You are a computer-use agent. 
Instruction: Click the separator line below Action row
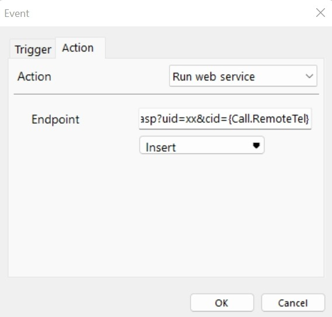pos(166,94)
